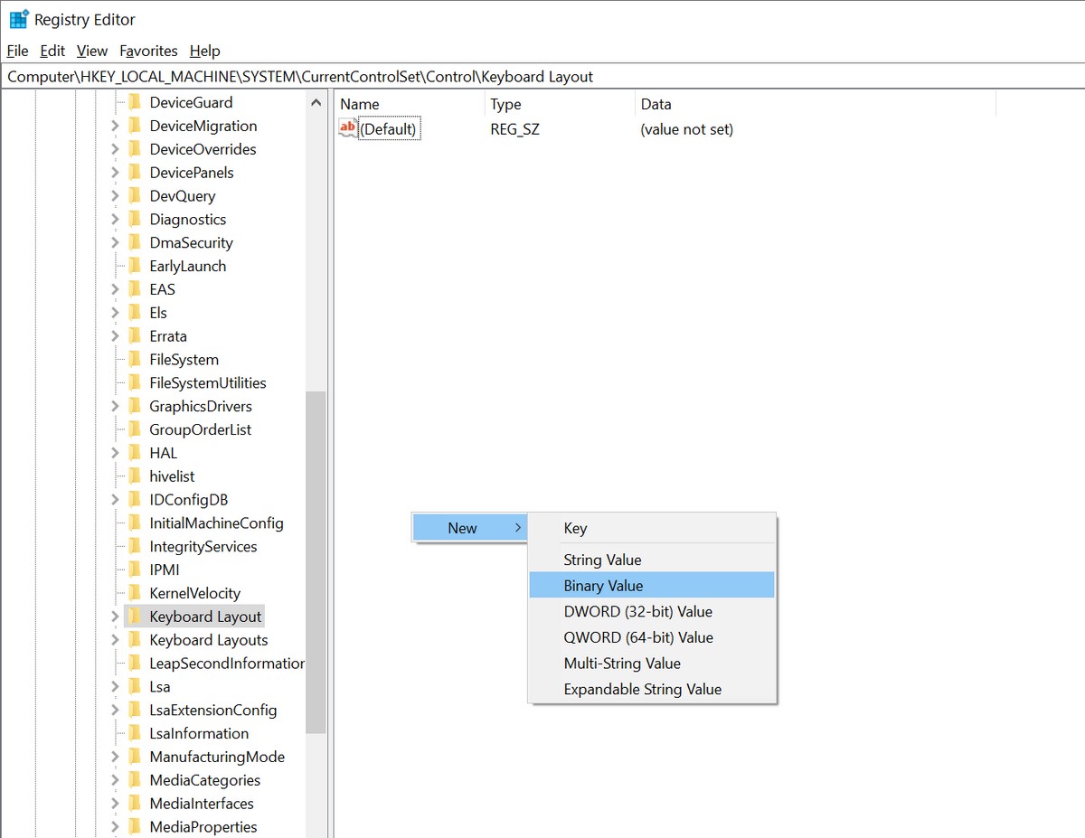Choose Multi-String Value
The height and width of the screenshot is (838, 1085).
pyautogui.click(x=651, y=663)
